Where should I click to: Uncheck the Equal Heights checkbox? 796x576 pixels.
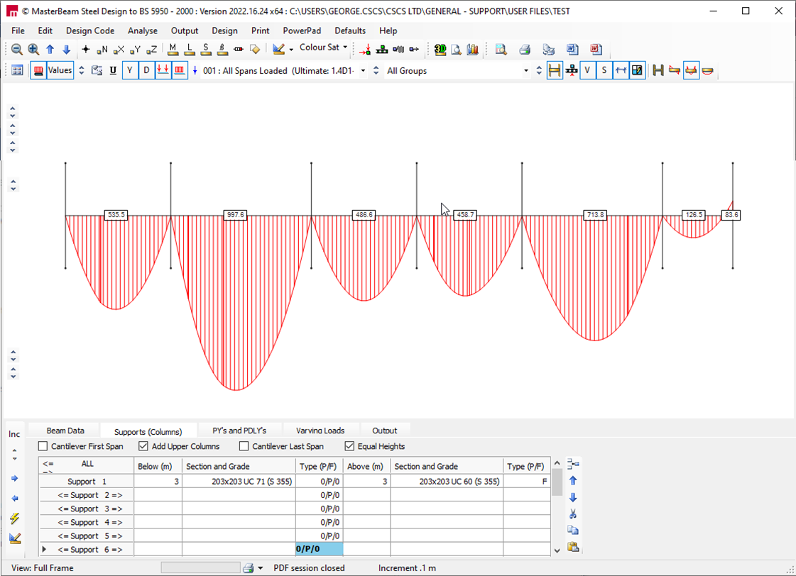349,446
